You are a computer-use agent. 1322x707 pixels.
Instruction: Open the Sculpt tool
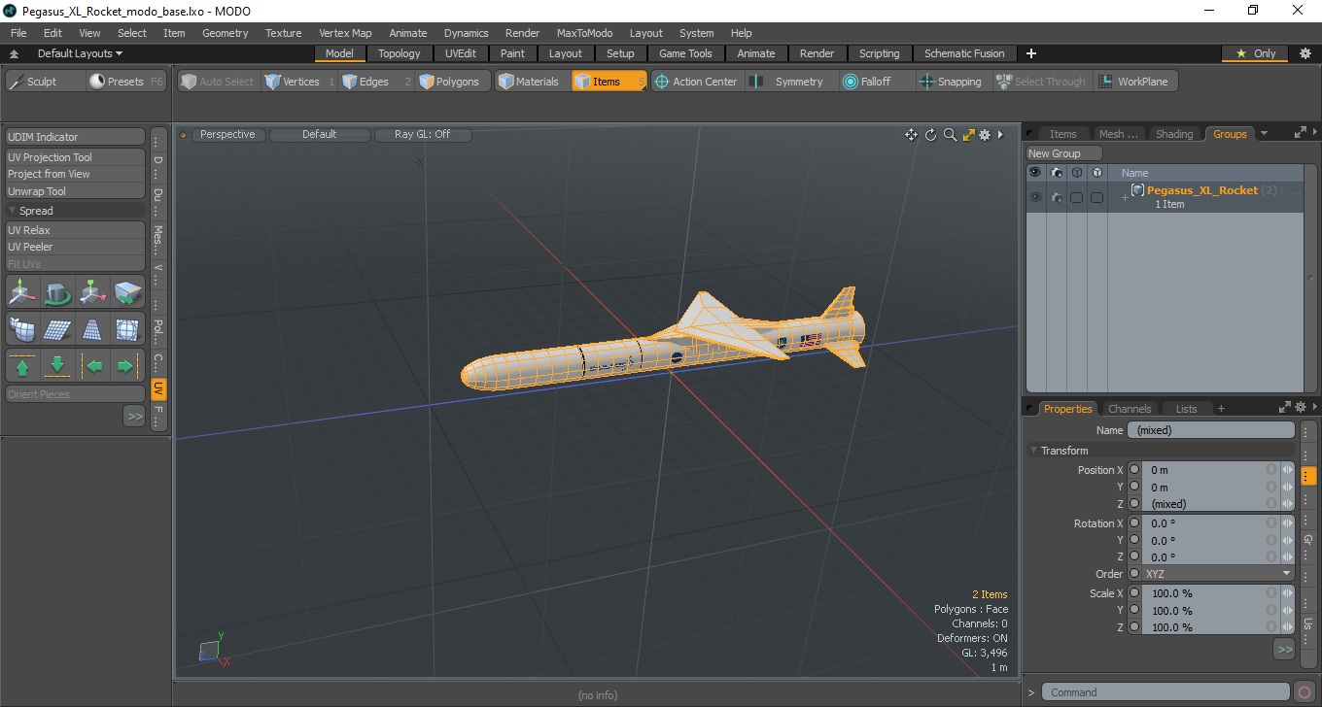44,82
